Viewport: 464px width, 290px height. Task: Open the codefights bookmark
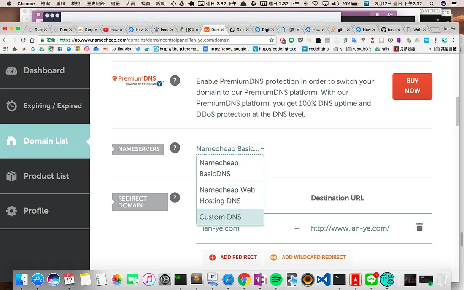(x=315, y=49)
